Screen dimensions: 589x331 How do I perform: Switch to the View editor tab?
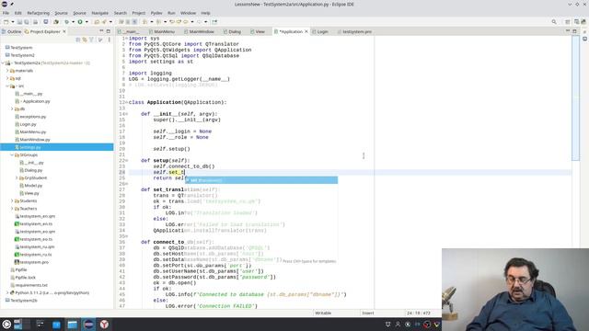pyautogui.click(x=258, y=32)
